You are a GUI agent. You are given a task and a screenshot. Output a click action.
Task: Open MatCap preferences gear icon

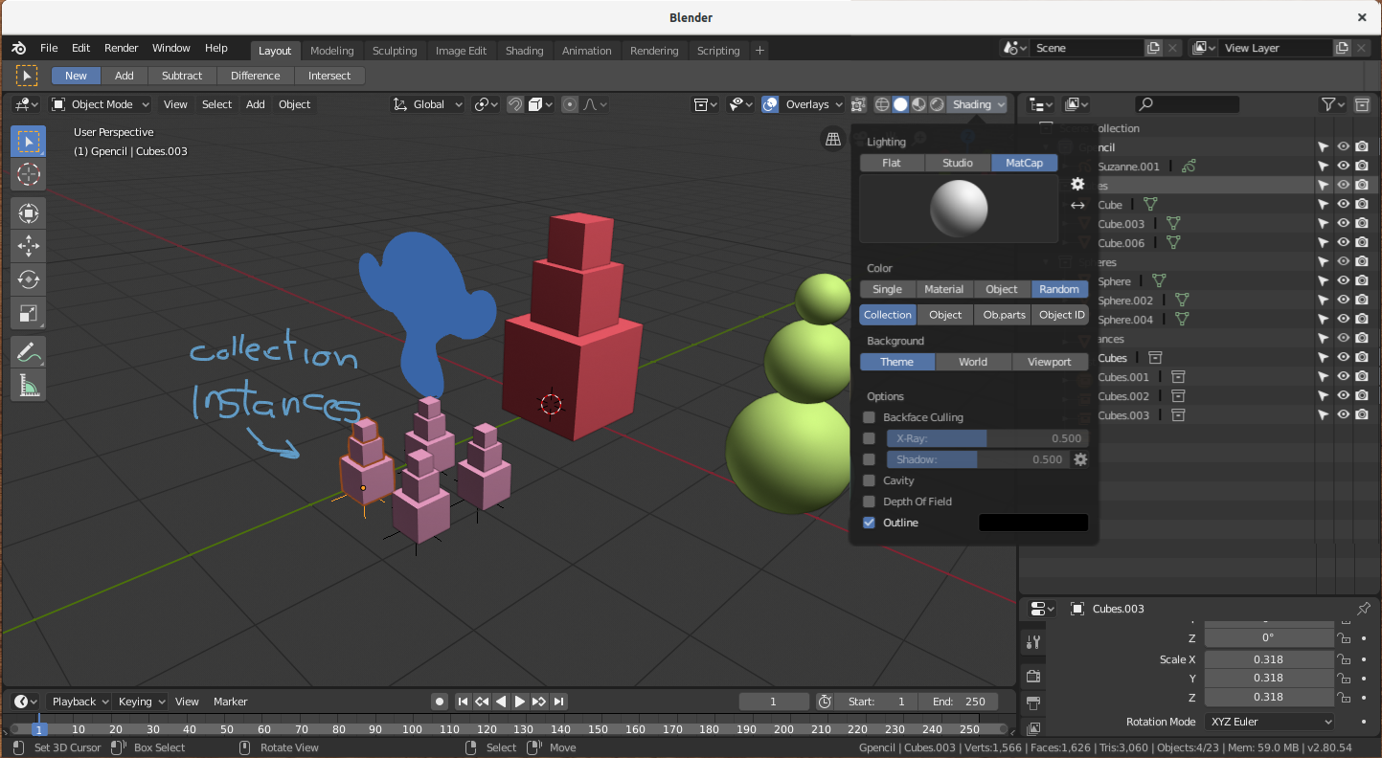coord(1077,184)
